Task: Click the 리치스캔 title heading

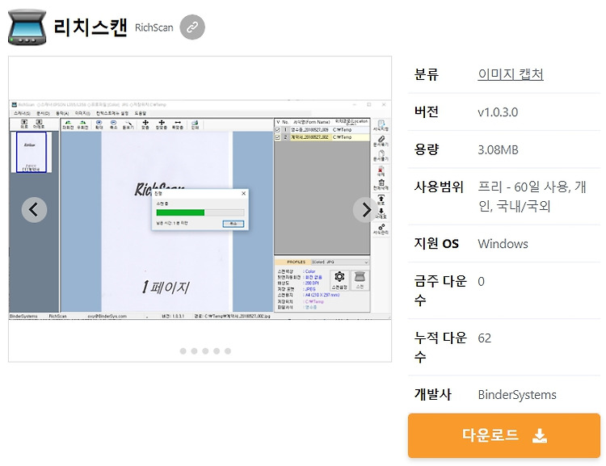Action: [90, 27]
